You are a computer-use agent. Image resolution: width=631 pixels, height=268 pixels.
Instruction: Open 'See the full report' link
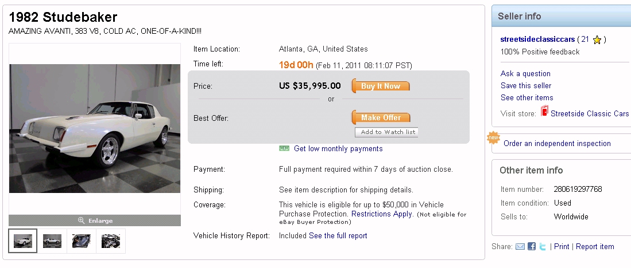click(x=338, y=235)
